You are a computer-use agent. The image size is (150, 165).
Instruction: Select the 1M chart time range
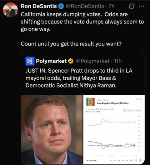point(127,160)
